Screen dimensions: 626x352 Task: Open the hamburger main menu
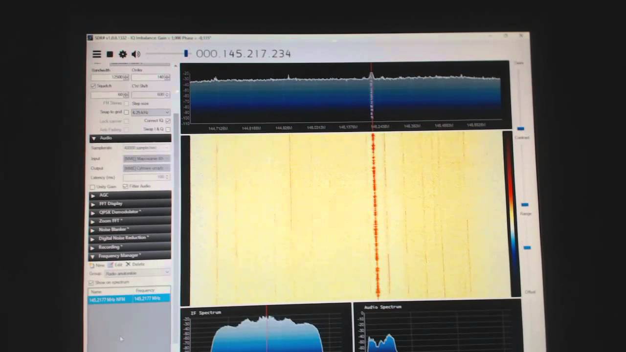[97, 54]
